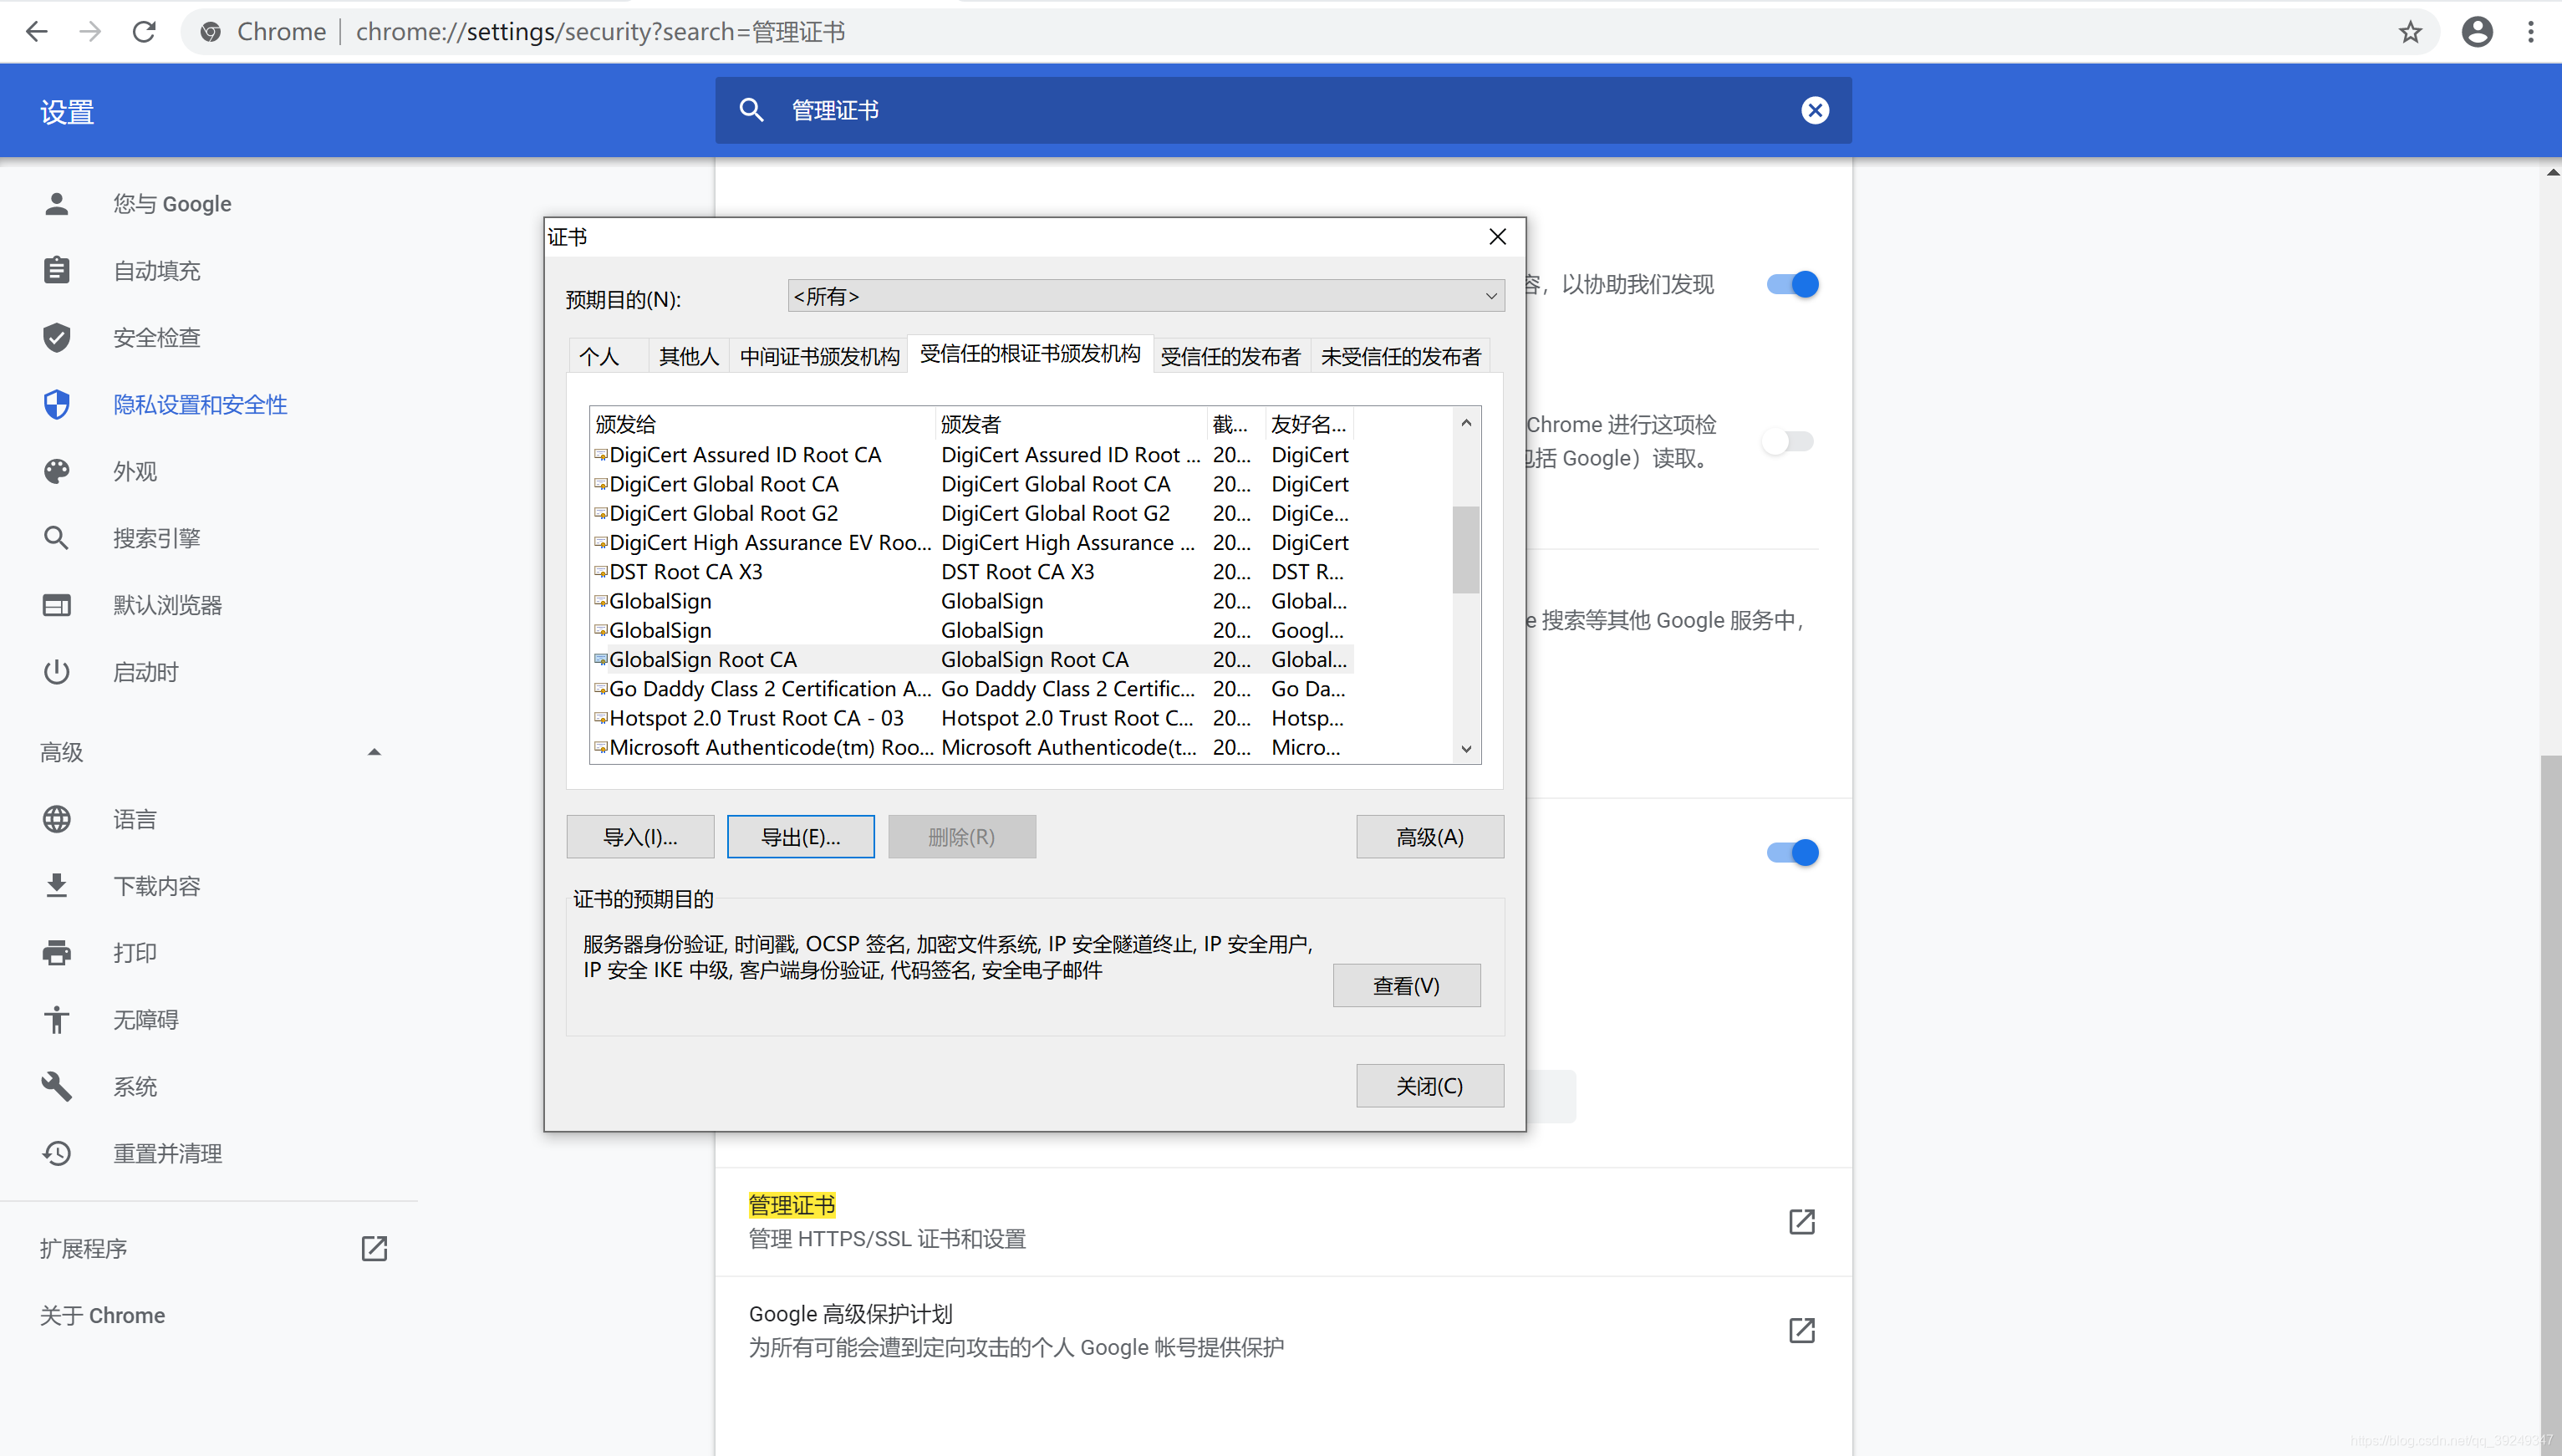Collapse the 高级 sidebar section
This screenshot has height=1456, width=2562.
(374, 752)
